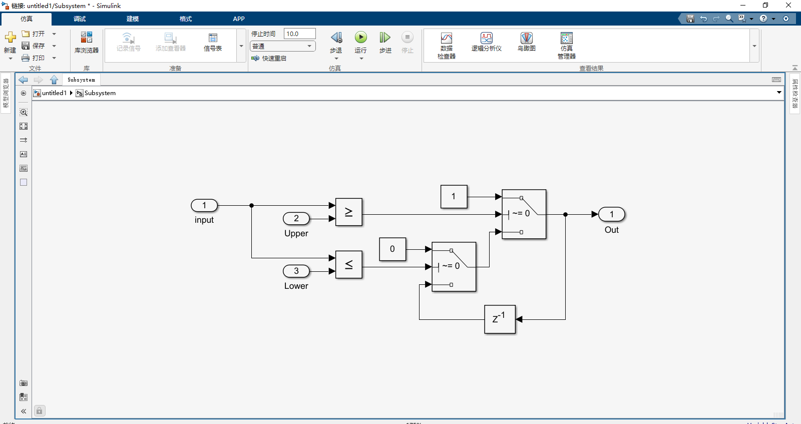Click the New model (新建) icon
The image size is (801, 424).
tap(10, 38)
